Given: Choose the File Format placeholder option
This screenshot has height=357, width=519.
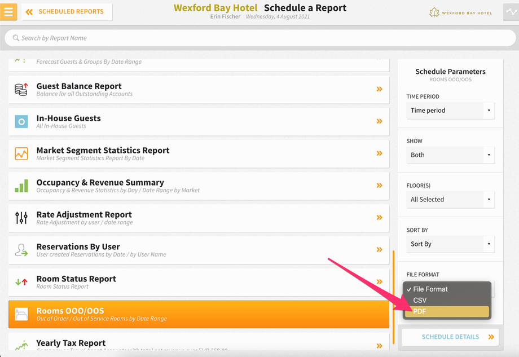Looking at the screenshot, I should click(447, 289).
